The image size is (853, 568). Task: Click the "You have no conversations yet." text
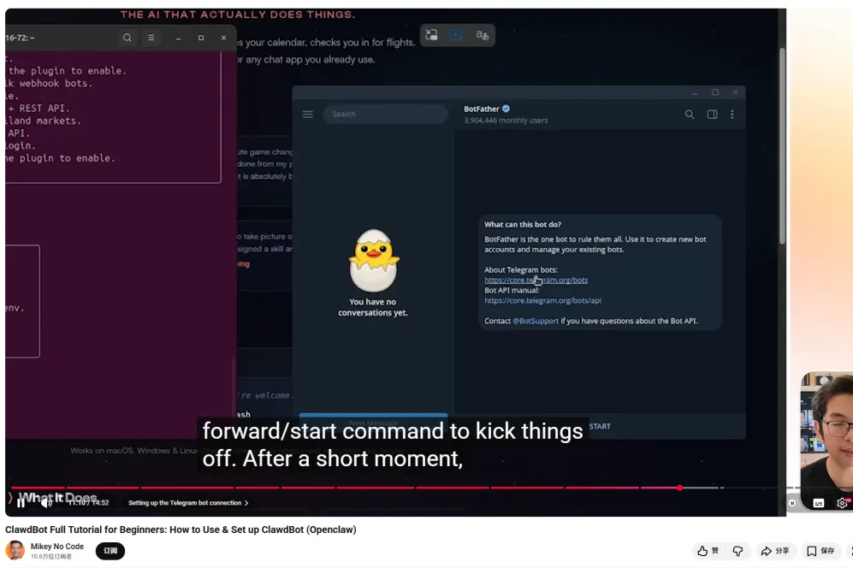tap(373, 307)
